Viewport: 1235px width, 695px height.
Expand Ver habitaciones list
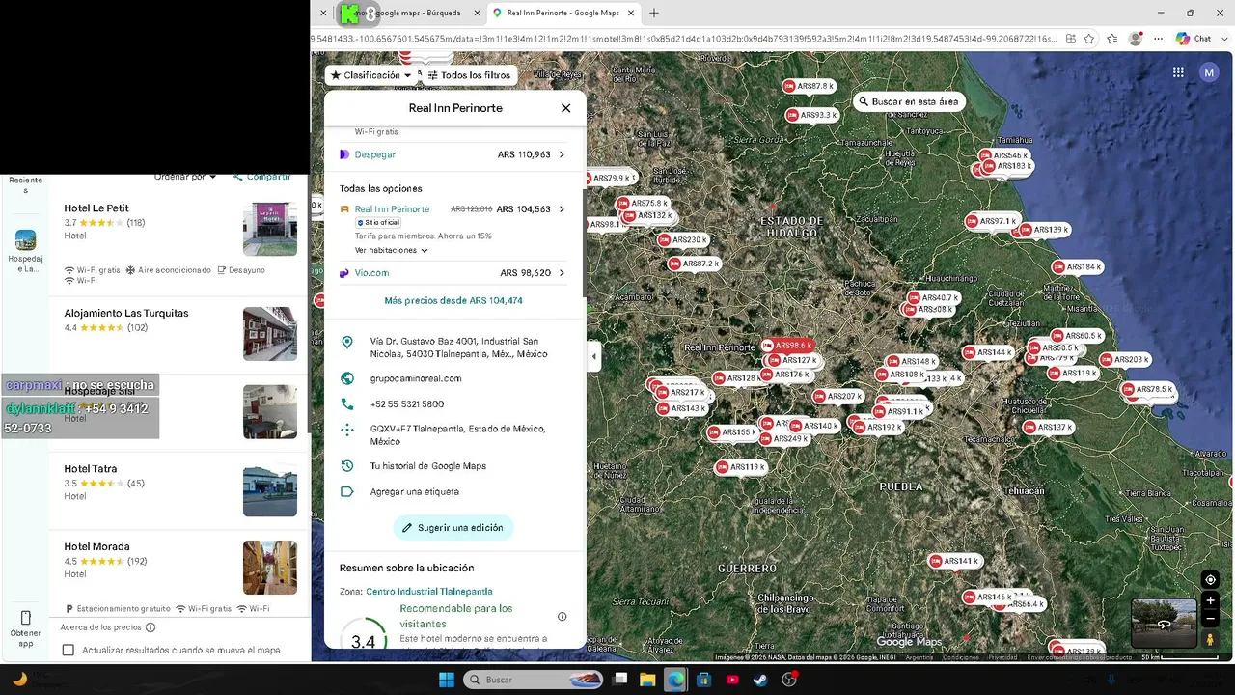coord(391,250)
